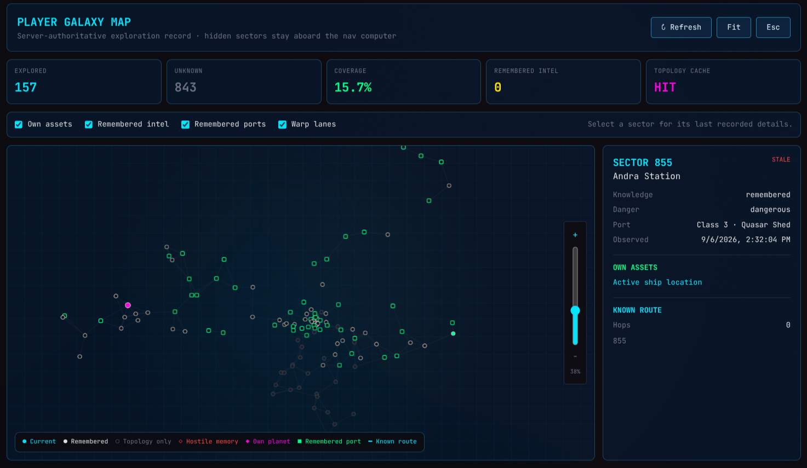This screenshot has height=468, width=807.
Task: Select the bright green current ship node
Action: coord(453,333)
